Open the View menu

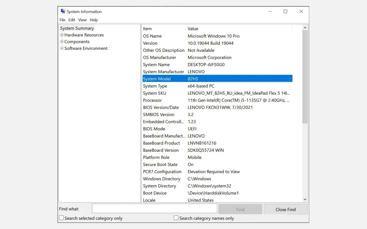click(82, 20)
